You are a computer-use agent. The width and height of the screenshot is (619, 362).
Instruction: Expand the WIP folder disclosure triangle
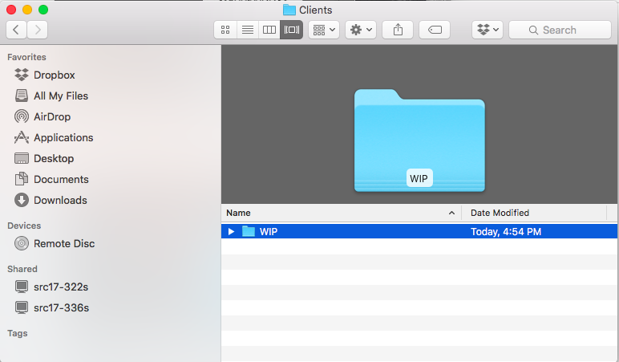[x=231, y=232]
